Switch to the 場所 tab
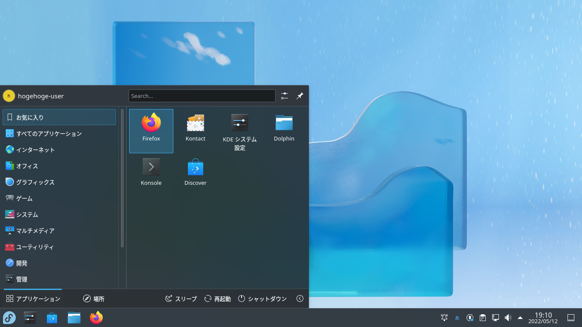Image resolution: width=582 pixels, height=327 pixels. tap(94, 298)
